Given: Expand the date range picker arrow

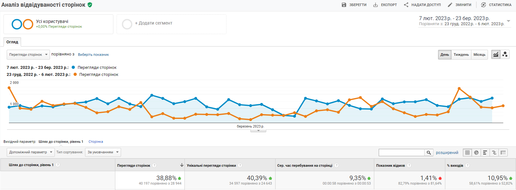Looking at the screenshot, I should 508,21.
